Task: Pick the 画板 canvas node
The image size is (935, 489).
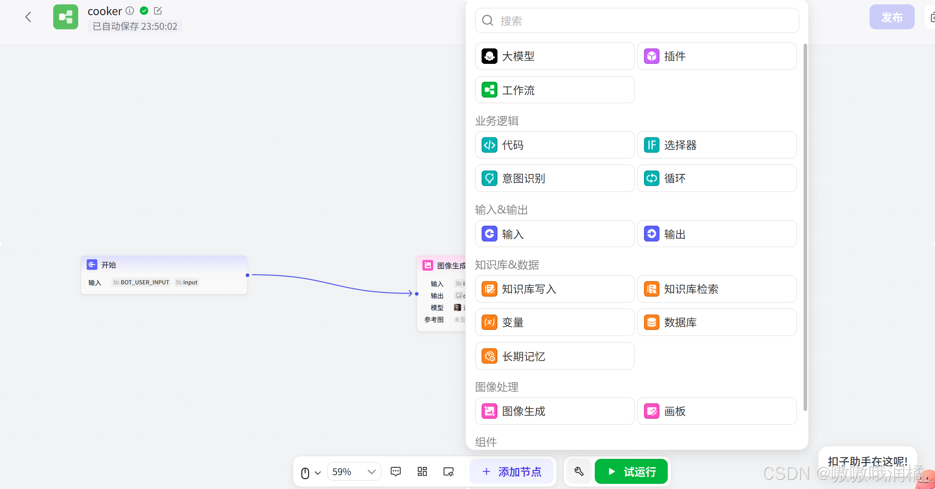Action: tap(716, 411)
